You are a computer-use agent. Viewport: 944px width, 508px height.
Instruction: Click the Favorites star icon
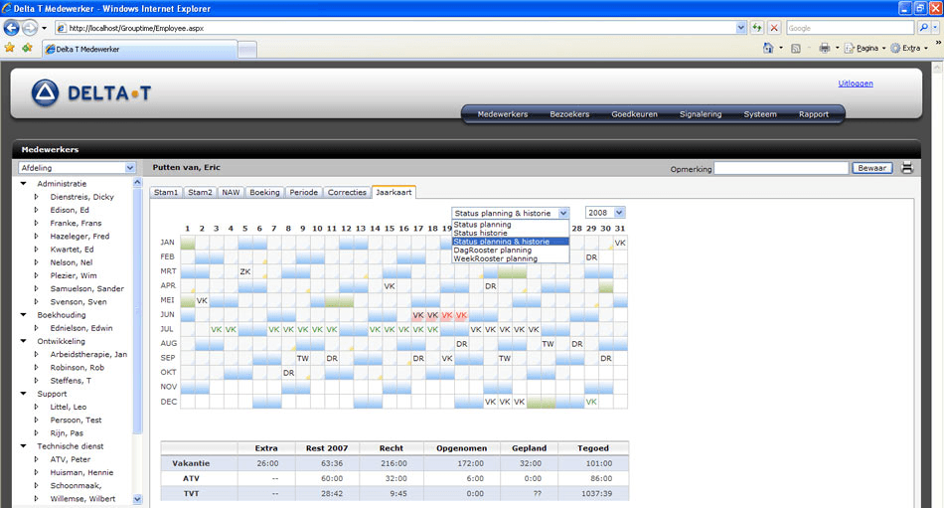10,48
